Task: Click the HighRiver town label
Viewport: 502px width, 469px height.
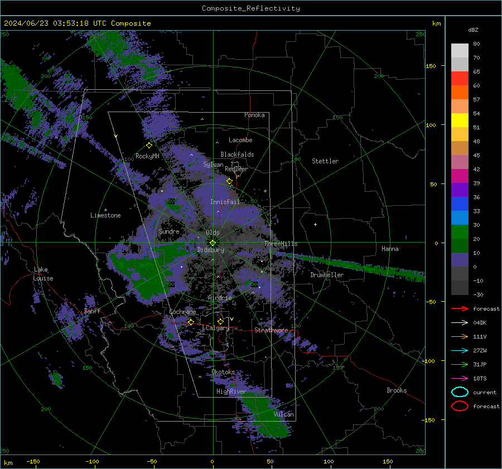Action: [x=231, y=391]
